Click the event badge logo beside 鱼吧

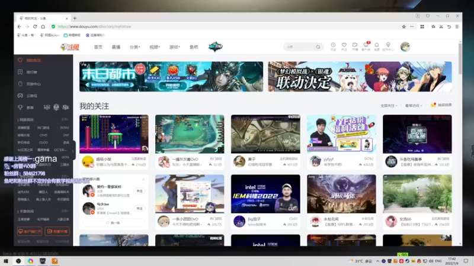tap(216, 47)
